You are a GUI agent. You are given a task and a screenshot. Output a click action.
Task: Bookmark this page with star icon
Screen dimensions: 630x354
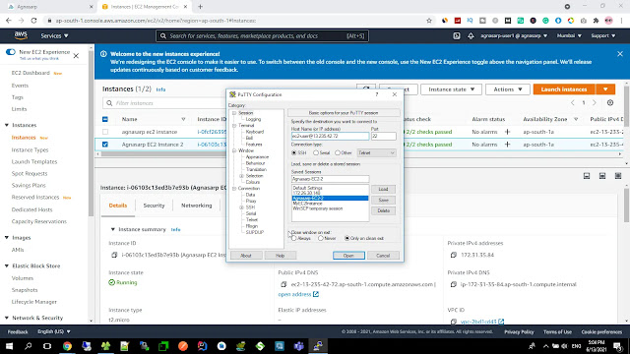(x=429, y=21)
